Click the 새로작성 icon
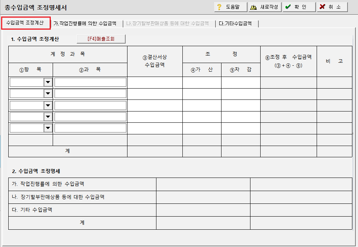This screenshot has width=358, height=247. coord(253,7)
